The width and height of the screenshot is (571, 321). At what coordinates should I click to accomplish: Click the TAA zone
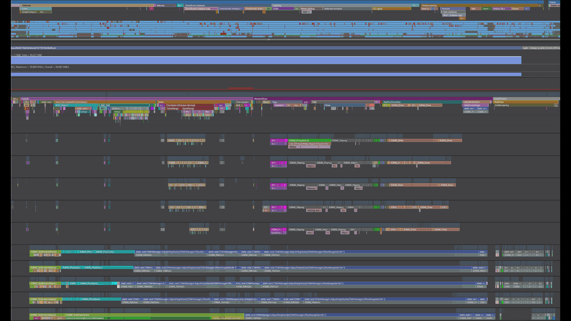pos(475,9)
